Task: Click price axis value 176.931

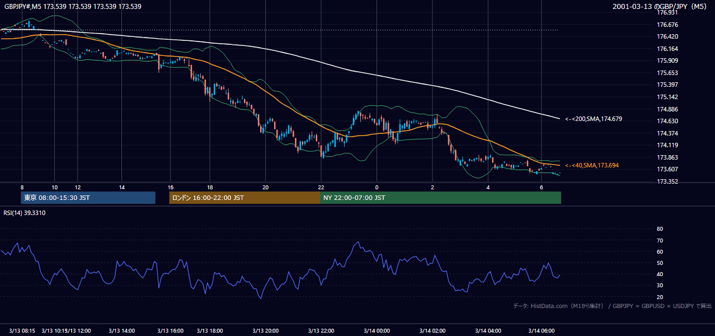Action: pos(667,12)
